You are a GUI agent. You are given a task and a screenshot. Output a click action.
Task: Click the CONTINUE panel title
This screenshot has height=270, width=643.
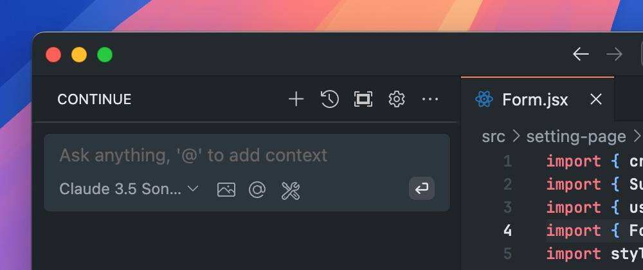[95, 100]
